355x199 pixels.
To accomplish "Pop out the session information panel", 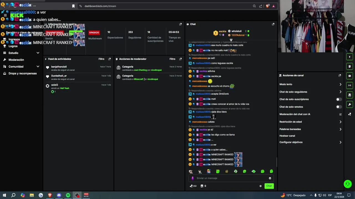I will click(180, 24).
